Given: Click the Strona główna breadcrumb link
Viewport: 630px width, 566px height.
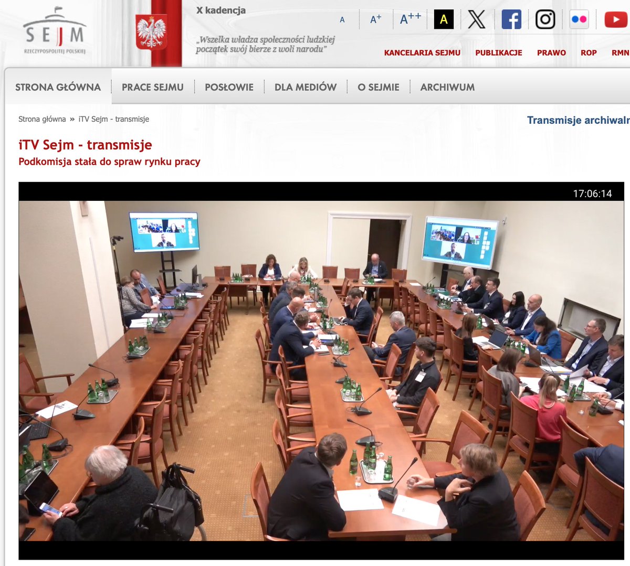Looking at the screenshot, I should (x=42, y=119).
